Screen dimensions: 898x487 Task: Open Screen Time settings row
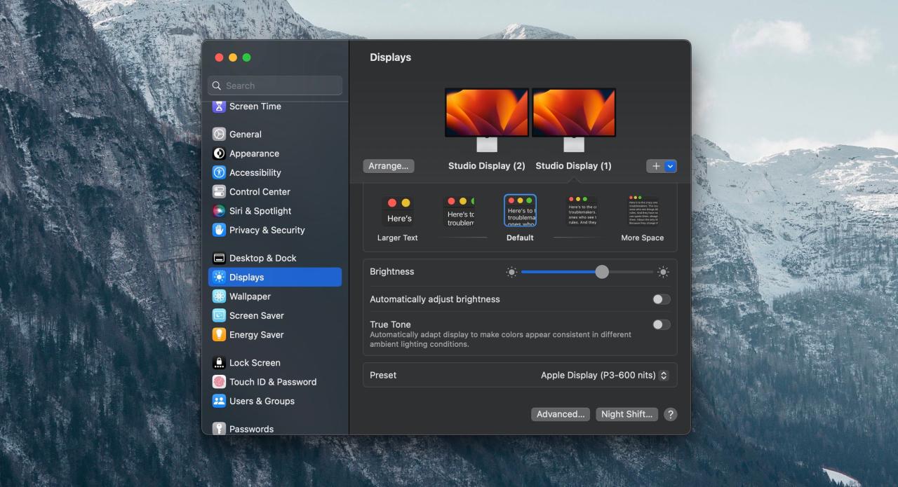[275, 107]
